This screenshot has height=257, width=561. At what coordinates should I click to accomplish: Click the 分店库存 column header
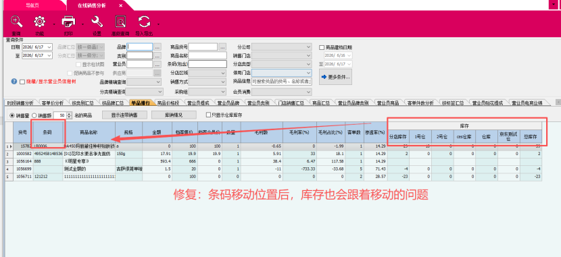pos(399,136)
